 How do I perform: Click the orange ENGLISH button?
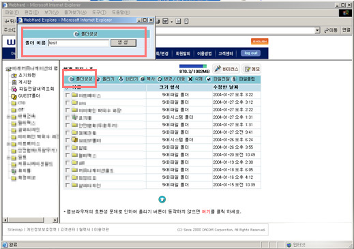pyautogui.click(x=260, y=42)
